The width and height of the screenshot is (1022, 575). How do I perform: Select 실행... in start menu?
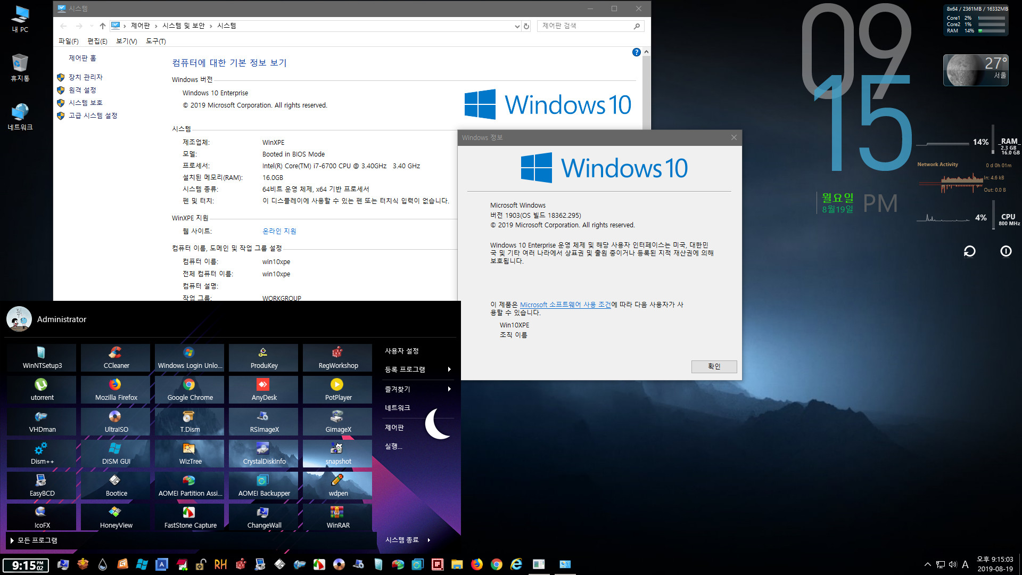pos(393,446)
